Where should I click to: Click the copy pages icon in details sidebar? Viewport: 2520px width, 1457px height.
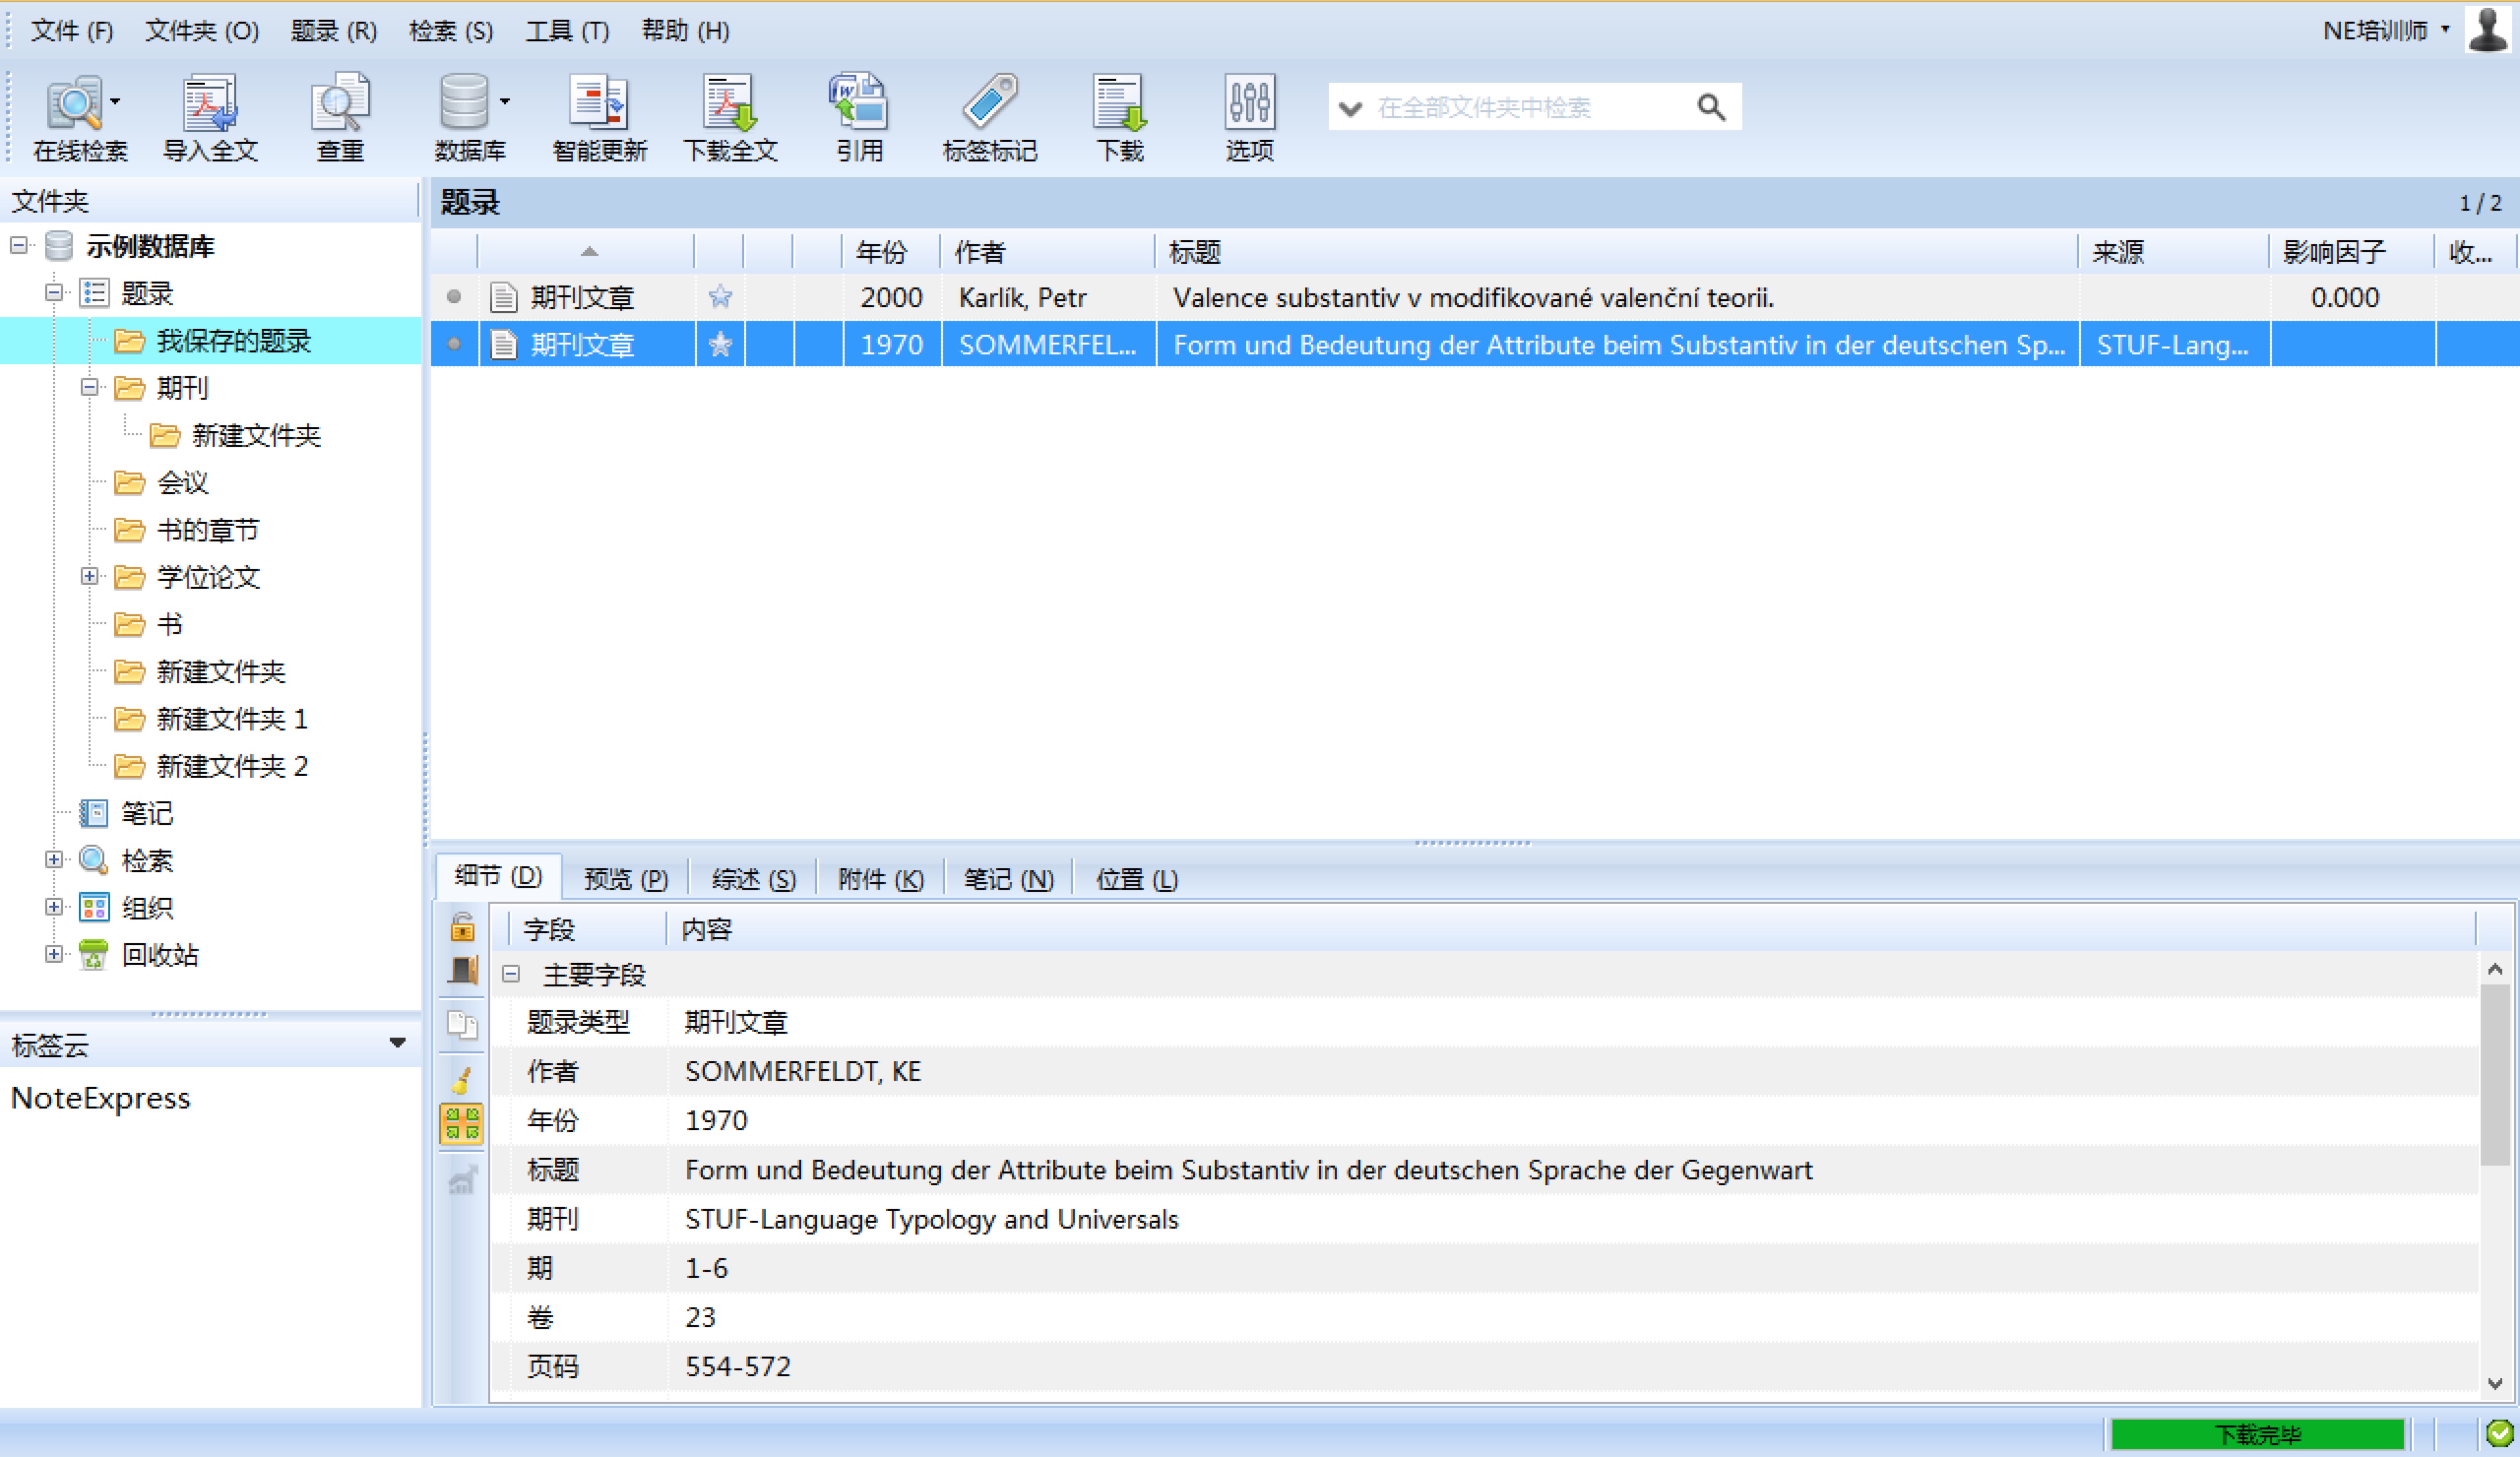[x=462, y=1024]
